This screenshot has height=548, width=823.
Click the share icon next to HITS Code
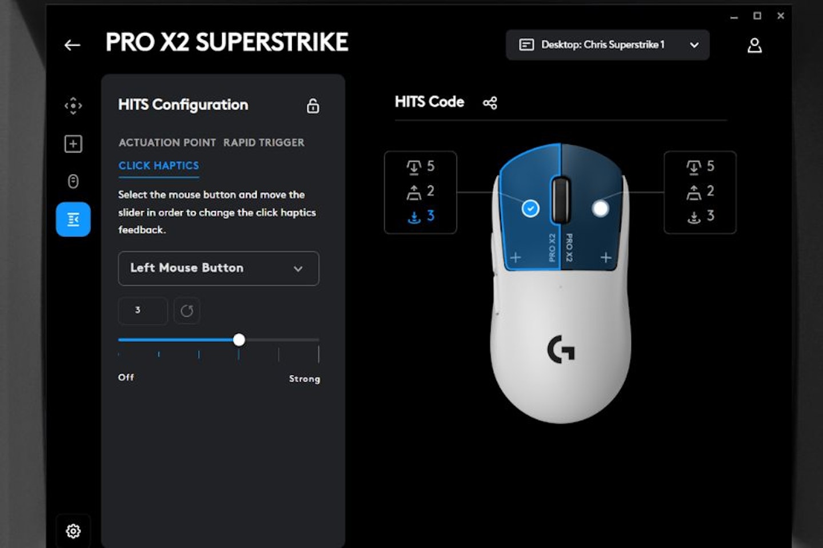click(490, 103)
